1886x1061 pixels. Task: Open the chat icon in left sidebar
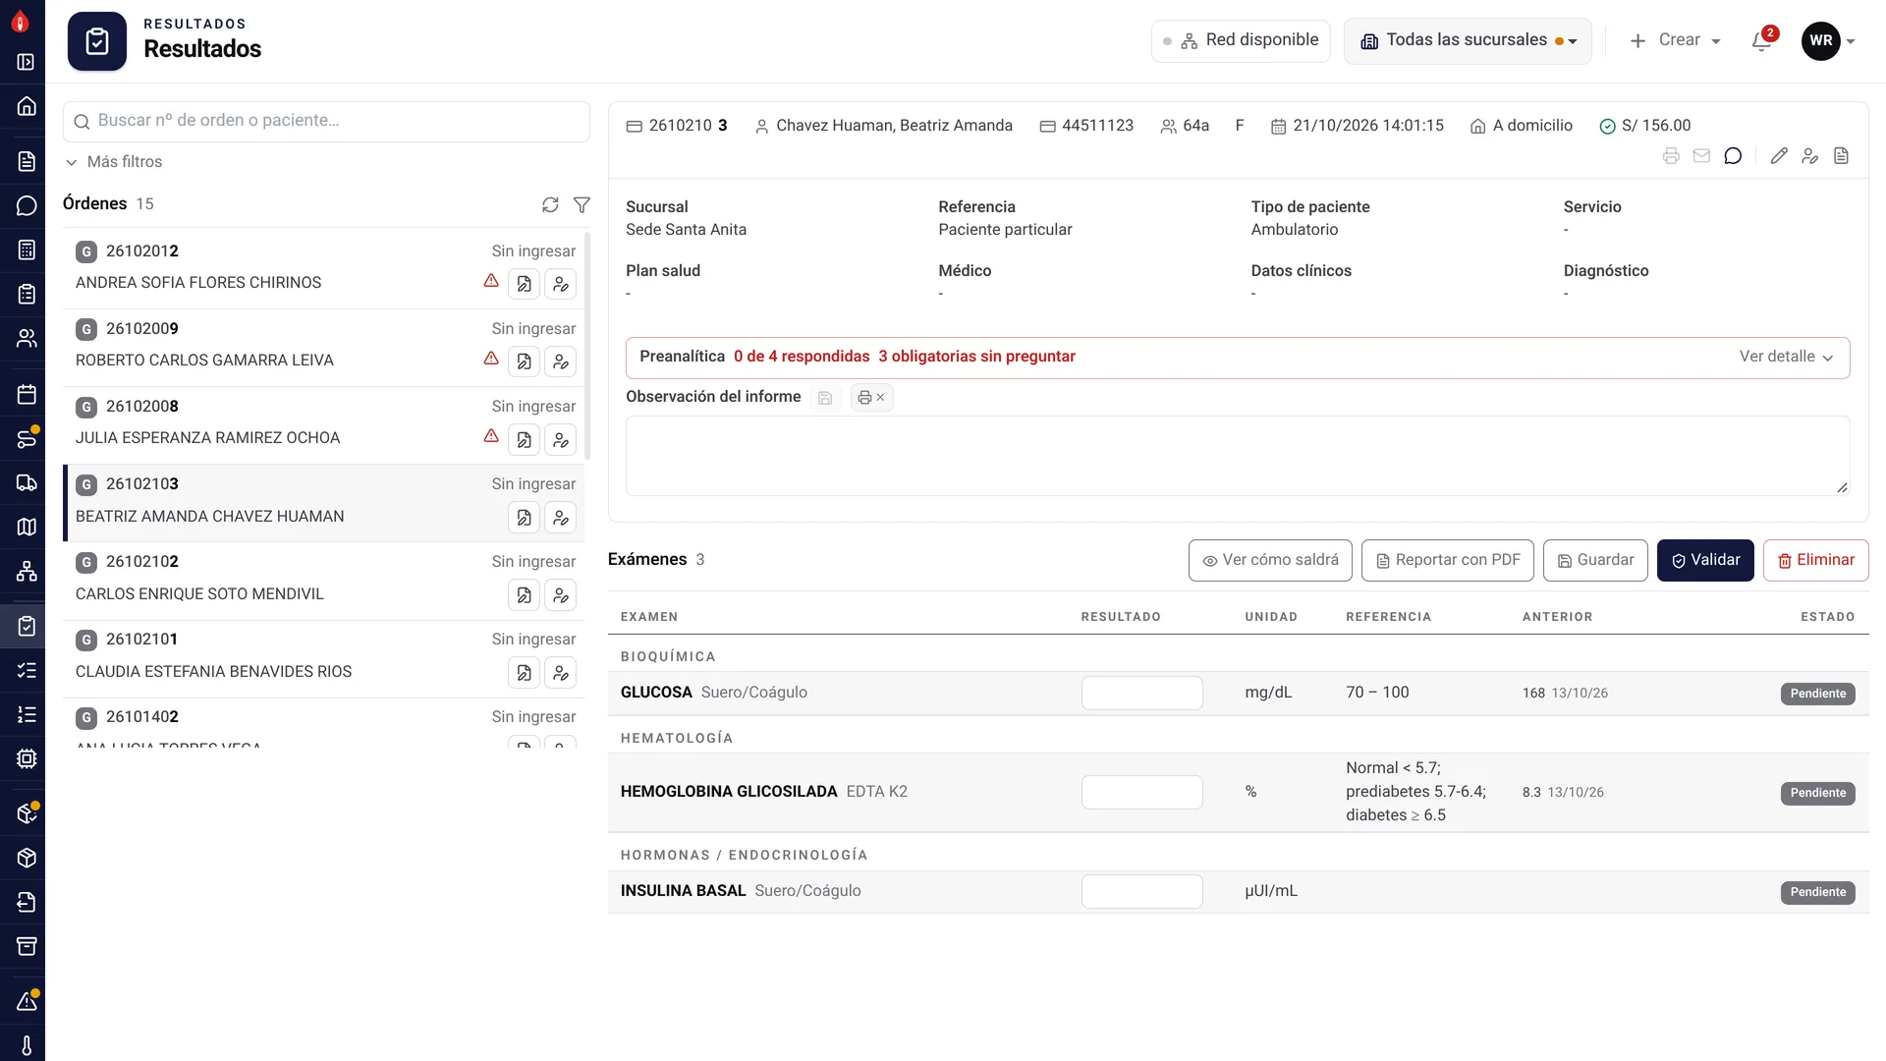27,205
